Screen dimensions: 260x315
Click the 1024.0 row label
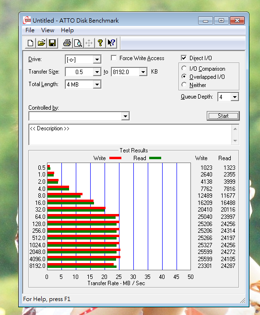pos(37,245)
